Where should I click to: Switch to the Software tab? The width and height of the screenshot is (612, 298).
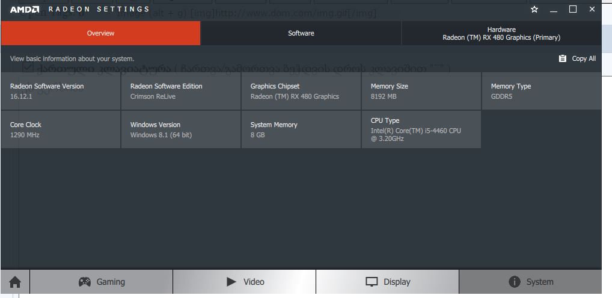301,33
